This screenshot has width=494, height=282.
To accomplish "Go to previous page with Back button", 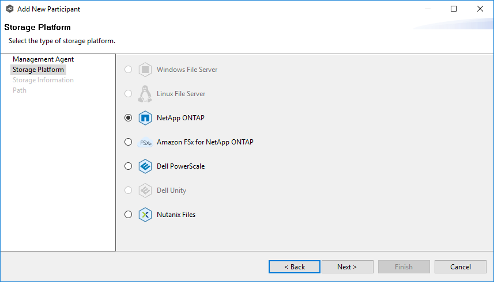I will click(295, 267).
